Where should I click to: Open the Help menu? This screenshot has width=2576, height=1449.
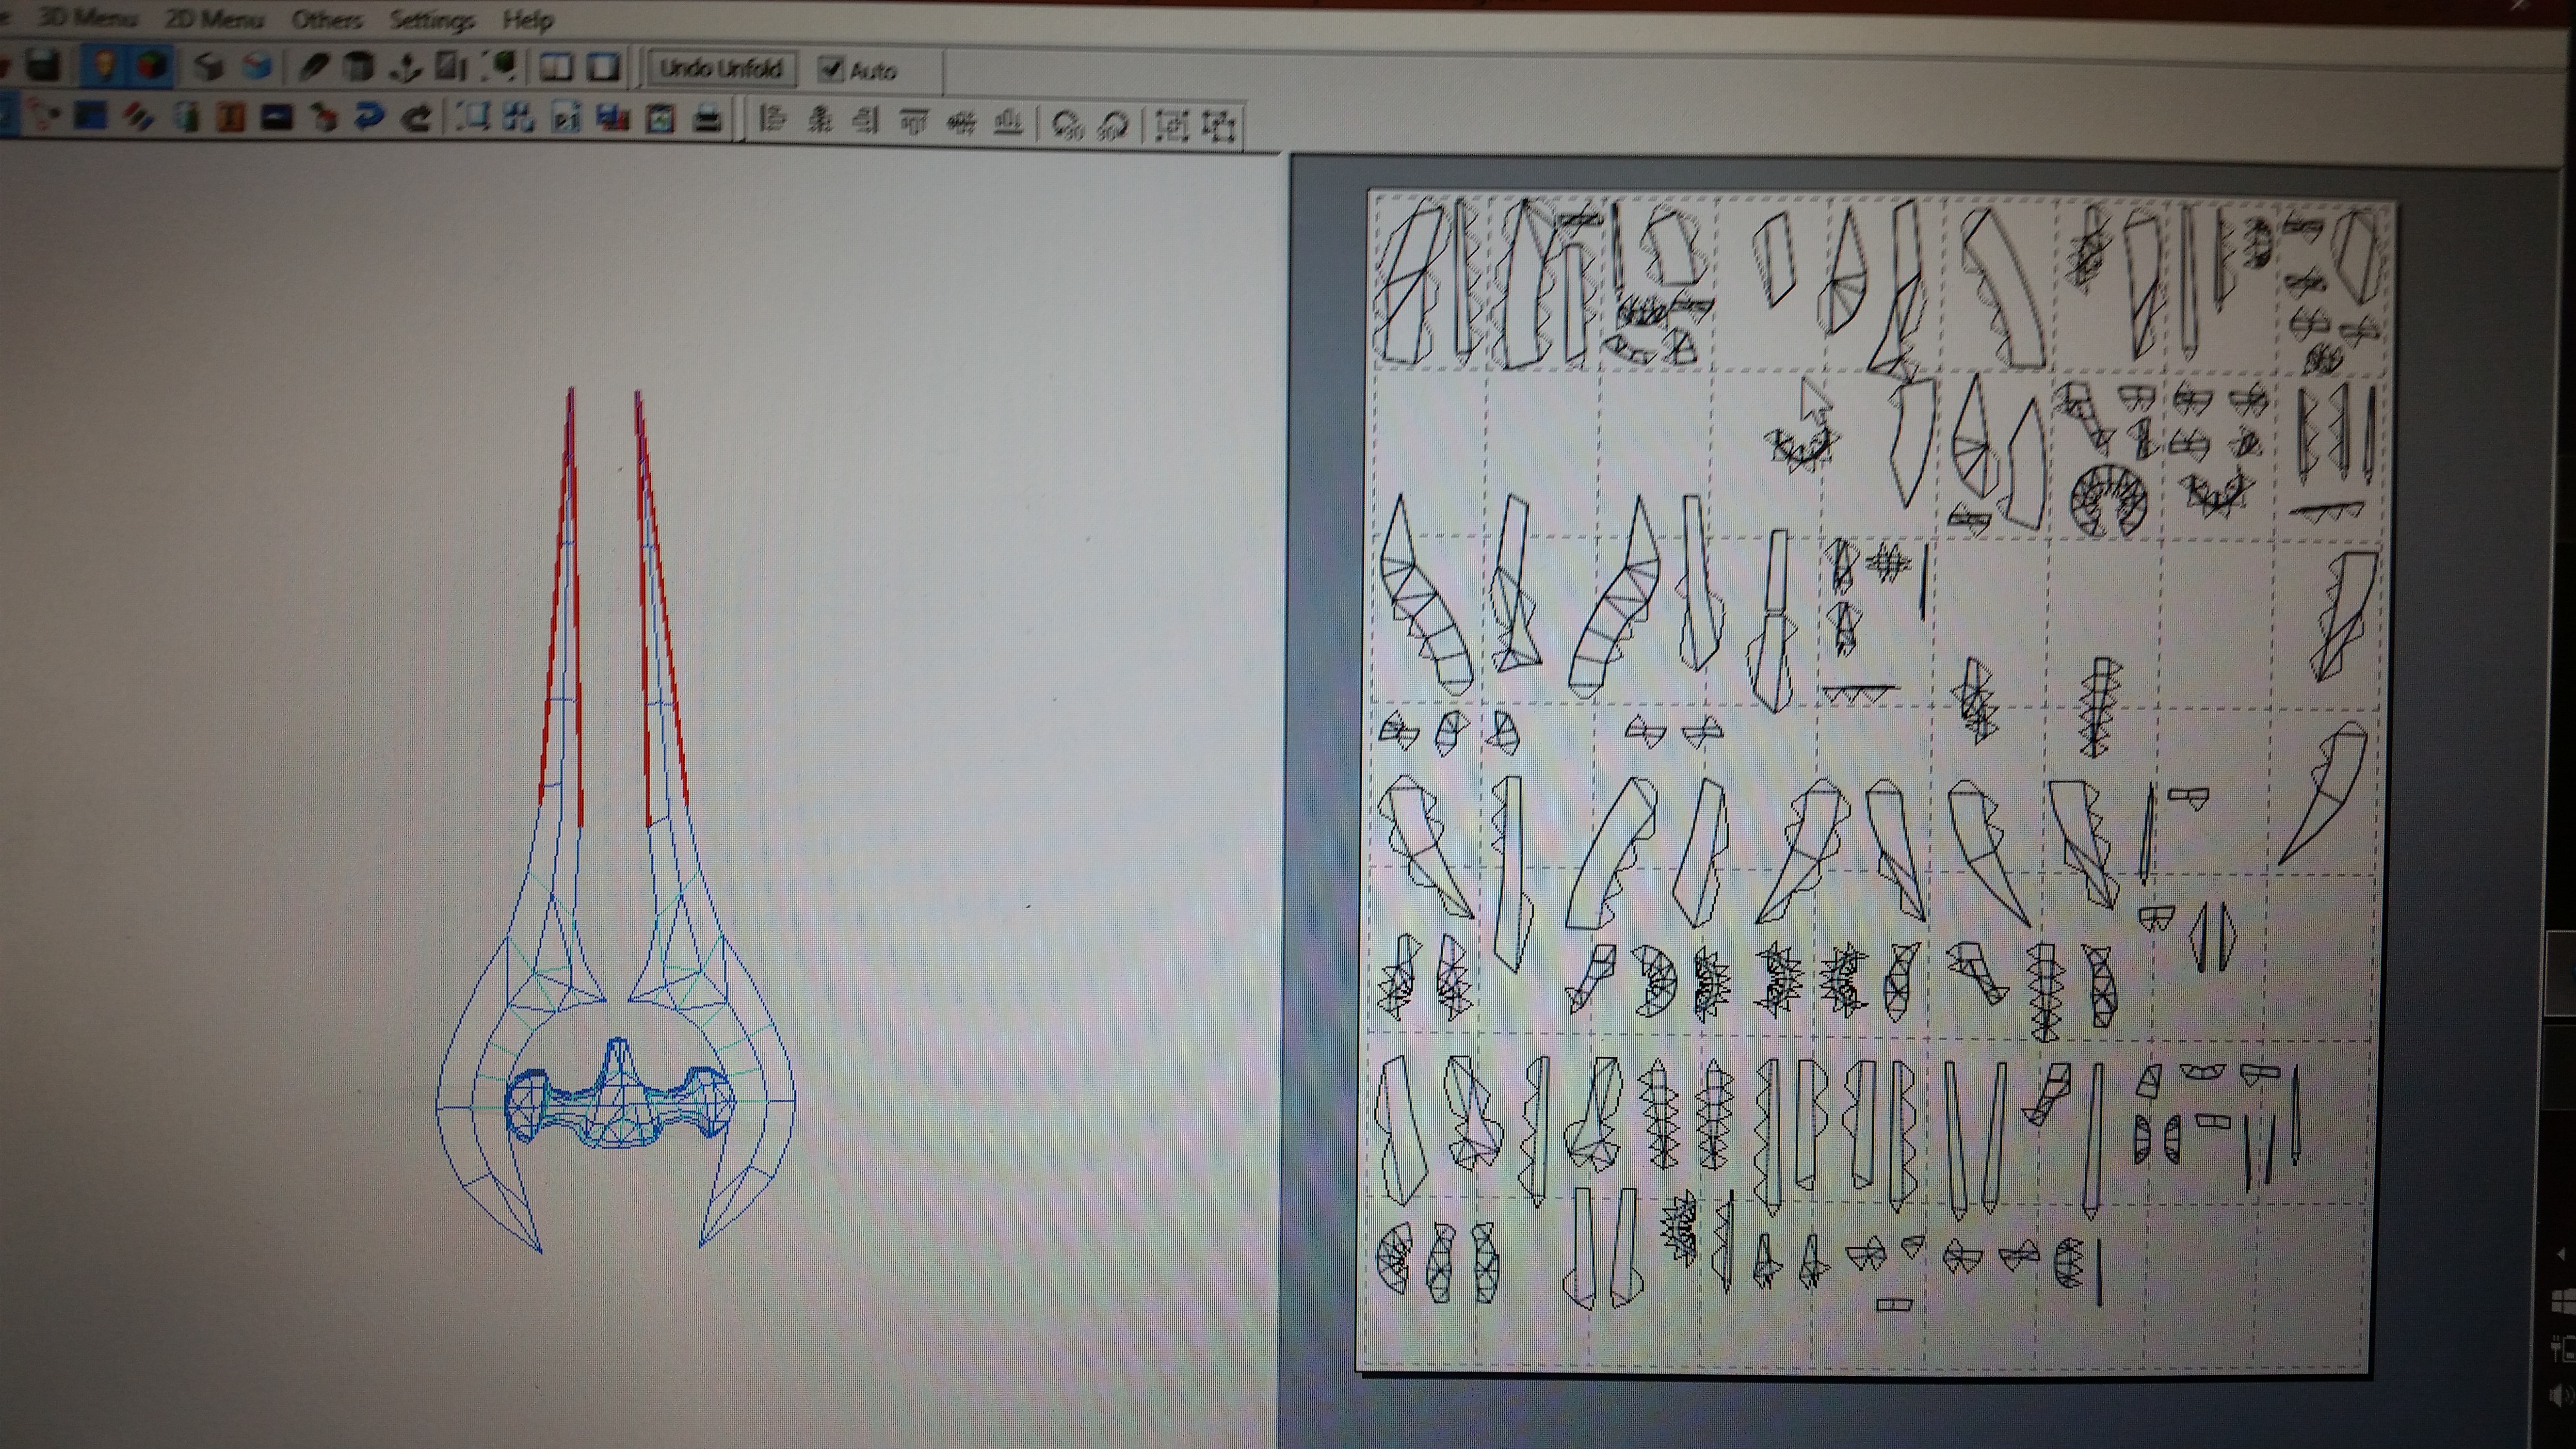tap(527, 20)
